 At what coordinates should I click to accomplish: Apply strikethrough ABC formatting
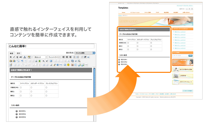click(x=21, y=57)
